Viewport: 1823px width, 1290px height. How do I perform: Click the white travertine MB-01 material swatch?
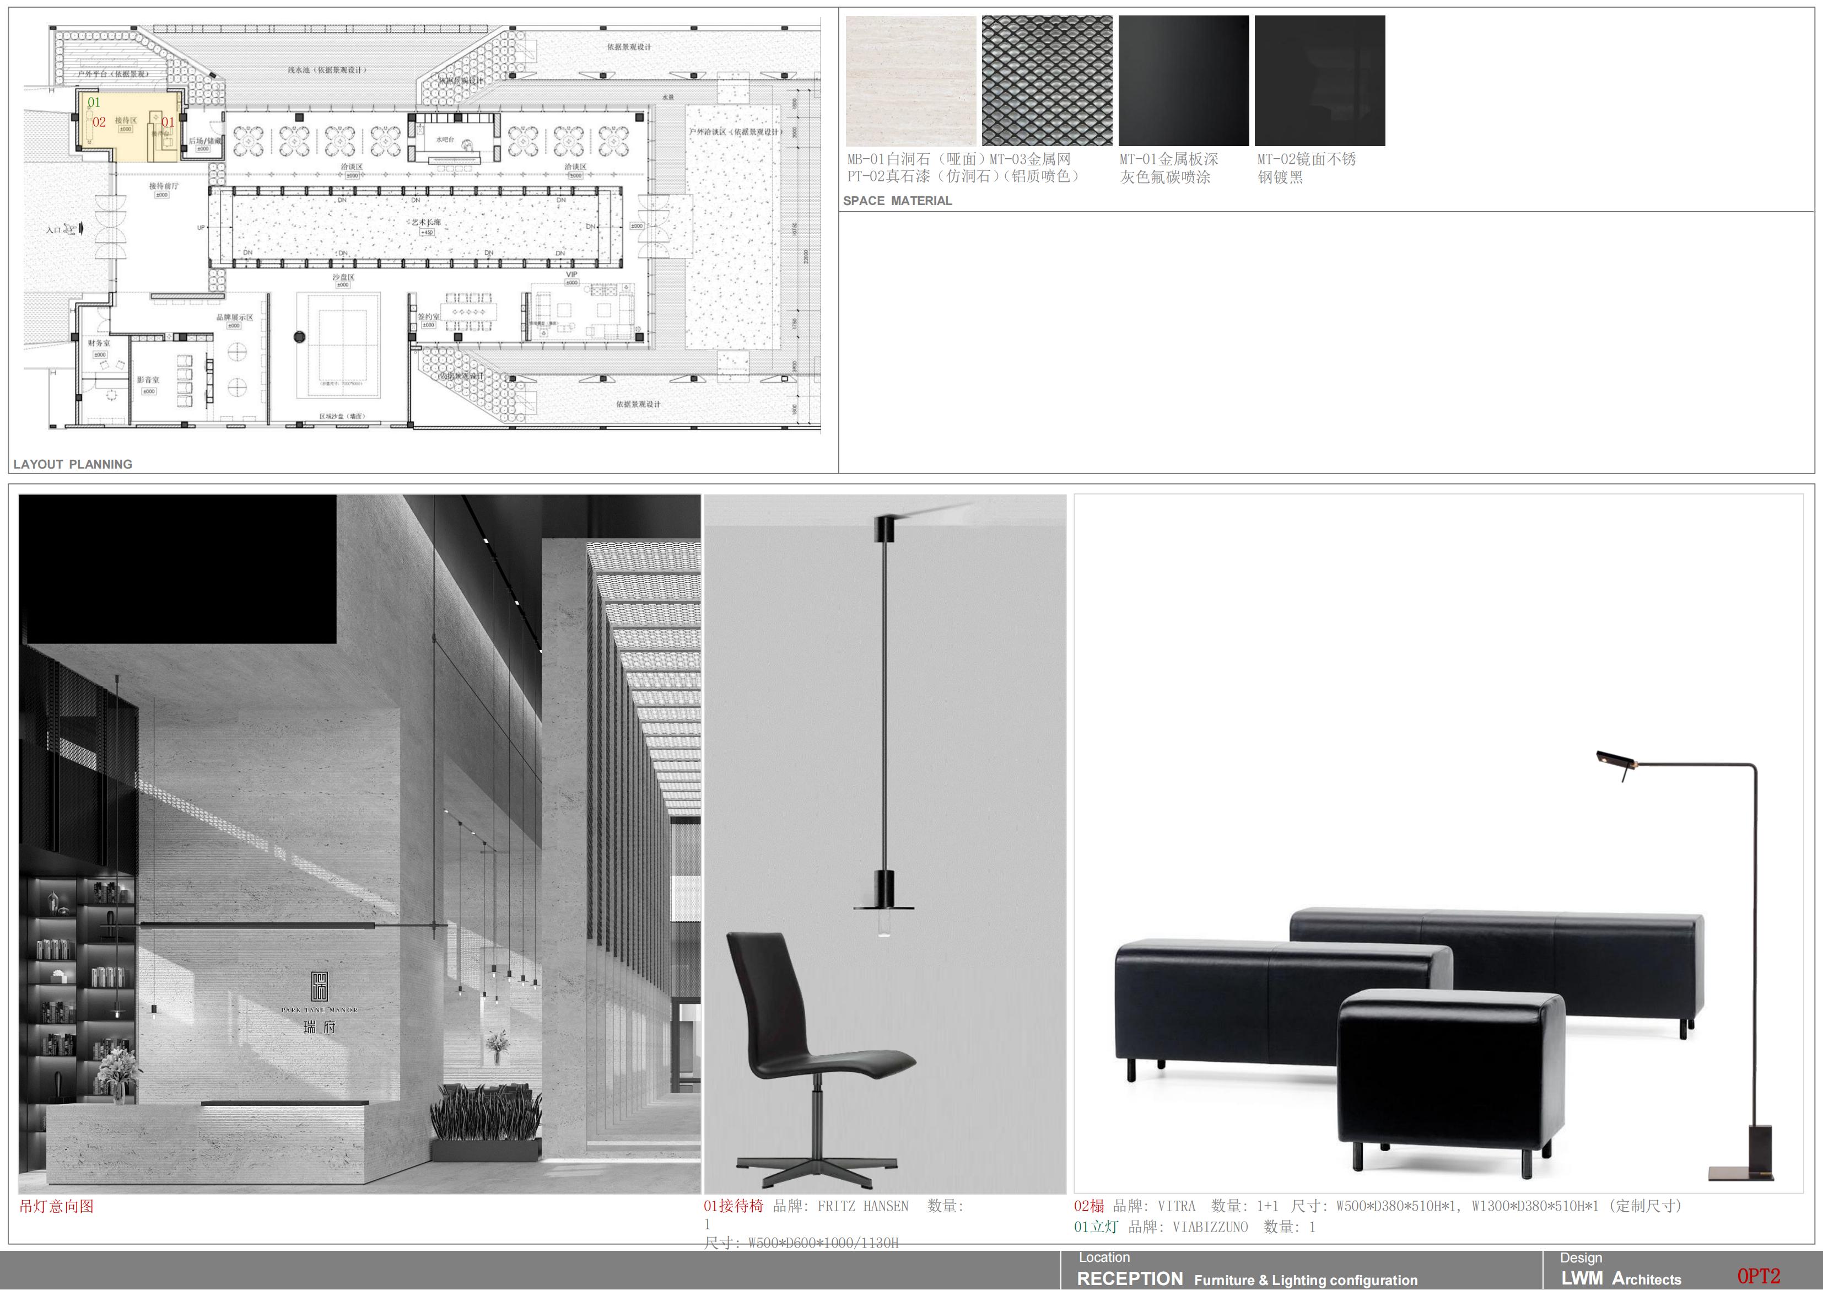[911, 80]
